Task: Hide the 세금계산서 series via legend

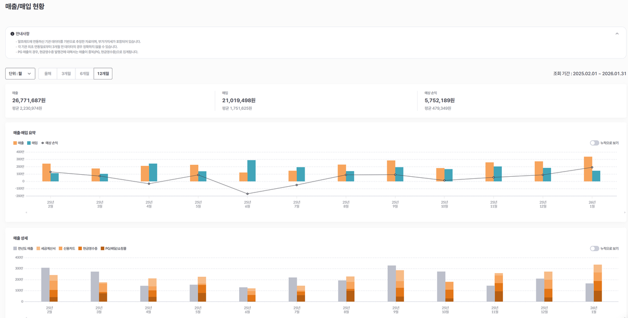Action: tap(39, 248)
